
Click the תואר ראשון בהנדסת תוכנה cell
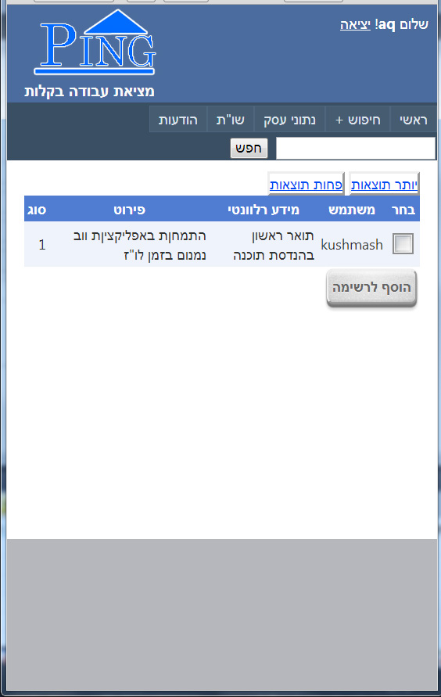tap(274, 245)
